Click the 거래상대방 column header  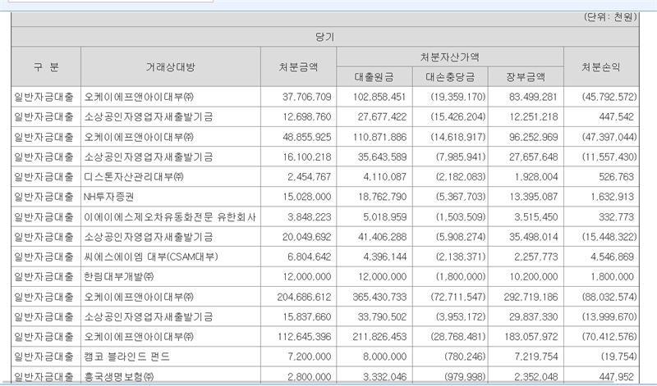(x=171, y=67)
